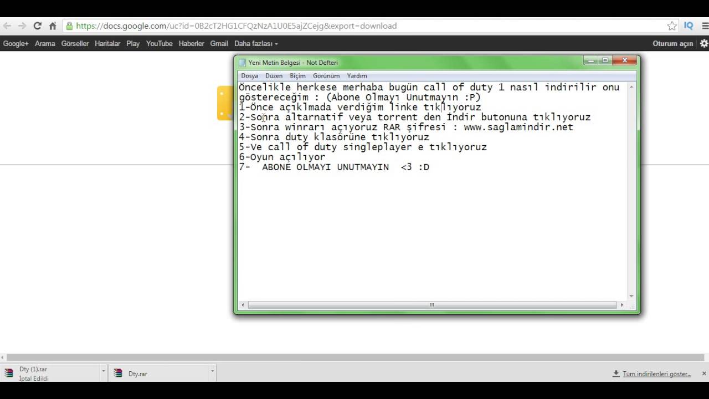Open Play in the Google bar

[x=133, y=43]
